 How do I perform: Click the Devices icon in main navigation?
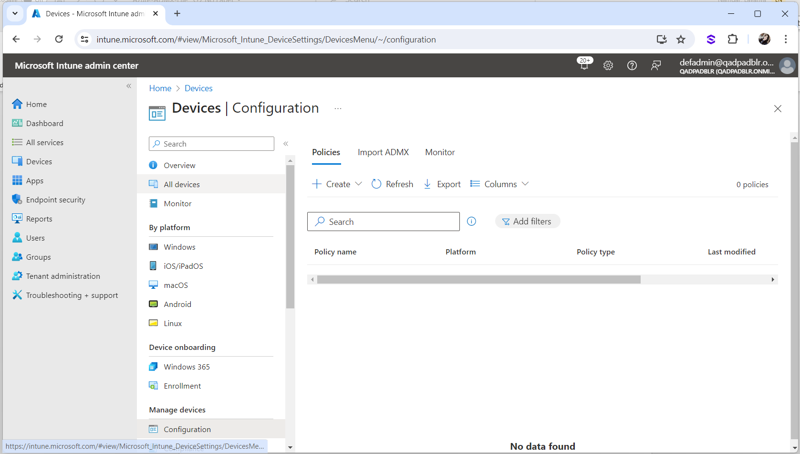click(17, 161)
